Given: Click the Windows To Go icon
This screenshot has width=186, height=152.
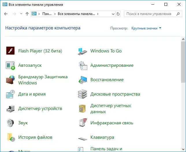Looking at the screenshot, I should coord(83,51).
